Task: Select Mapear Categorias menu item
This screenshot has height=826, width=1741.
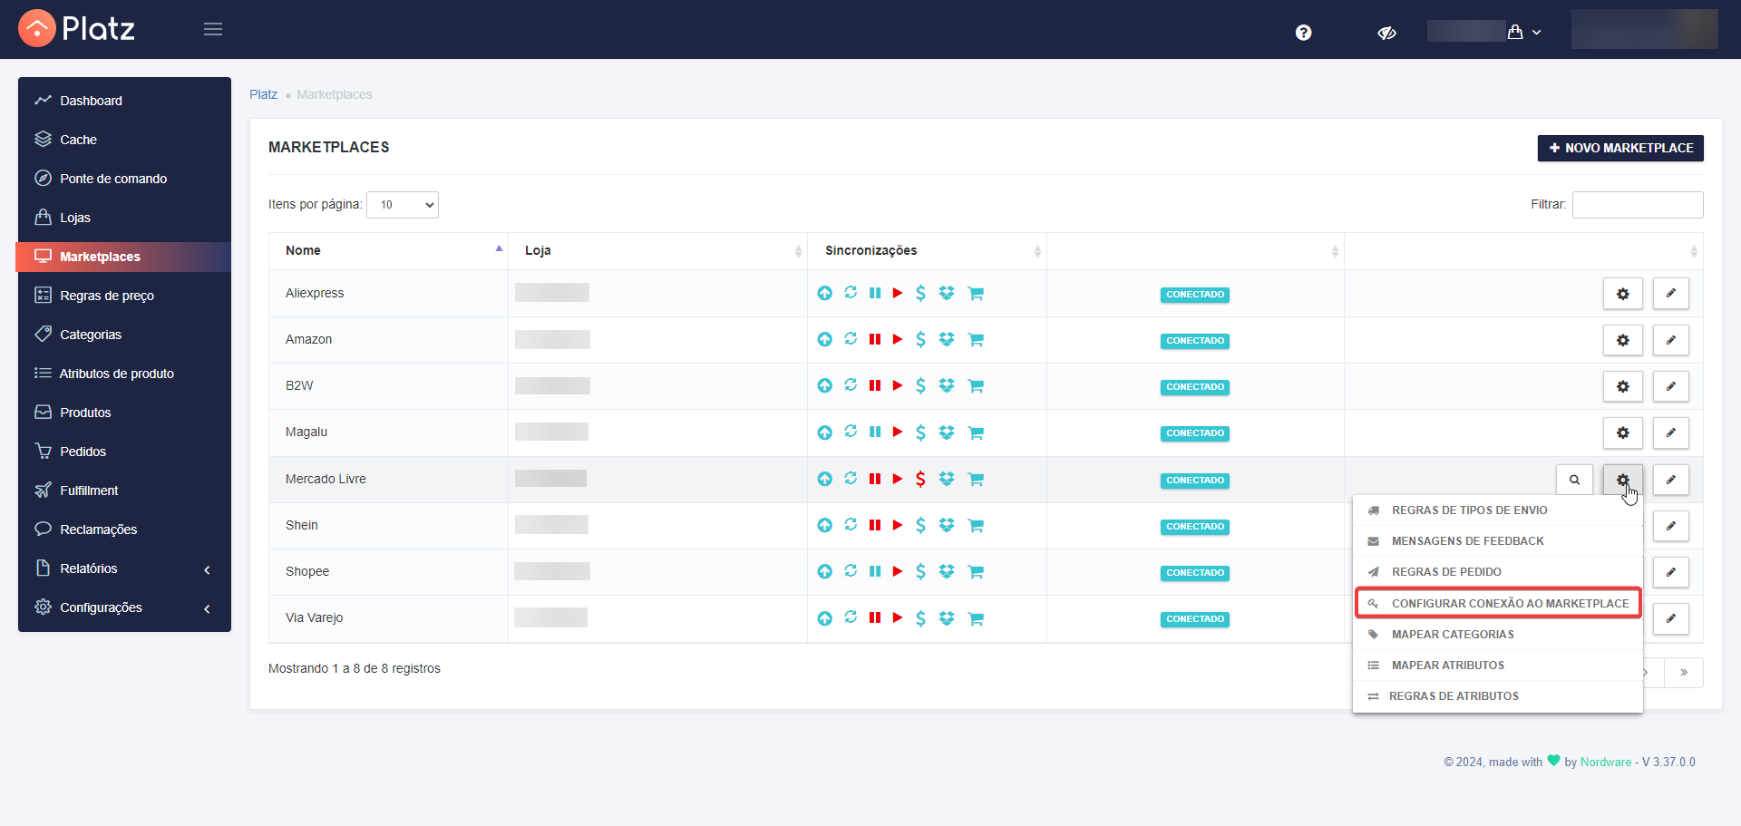Action: 1498,635
